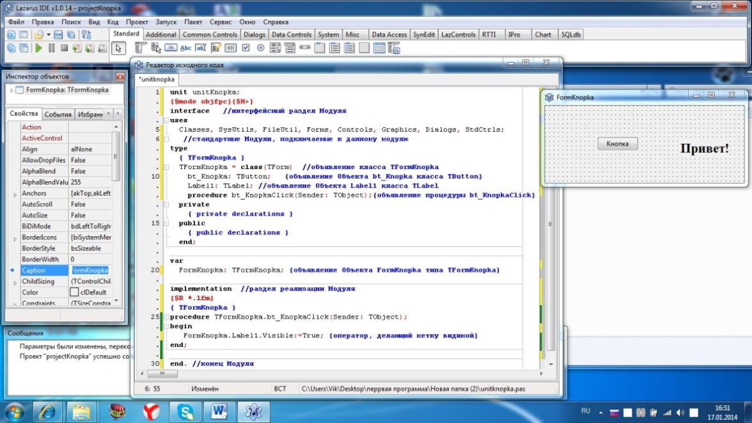Image resolution: width=752 pixels, height=423 pixels.
Task: Toggle form/unit view icon
Action: 86,35
